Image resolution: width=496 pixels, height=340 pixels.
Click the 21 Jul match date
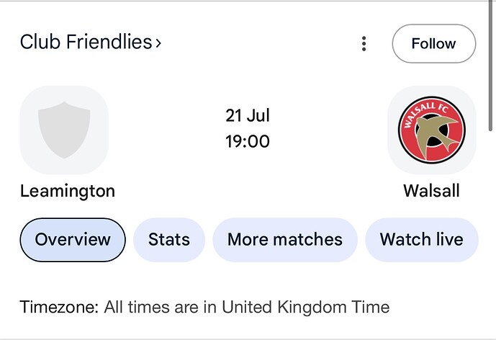pos(248,115)
